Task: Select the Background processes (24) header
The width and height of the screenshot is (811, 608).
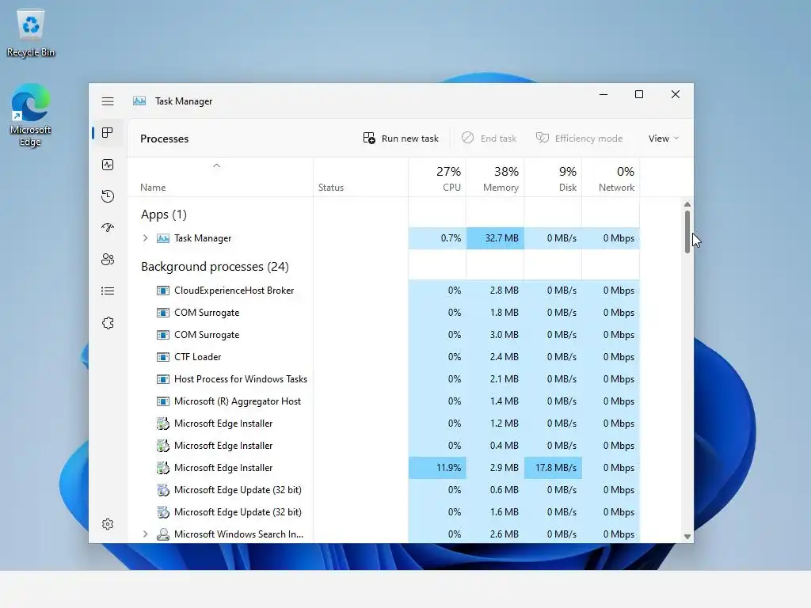Action: click(x=215, y=266)
